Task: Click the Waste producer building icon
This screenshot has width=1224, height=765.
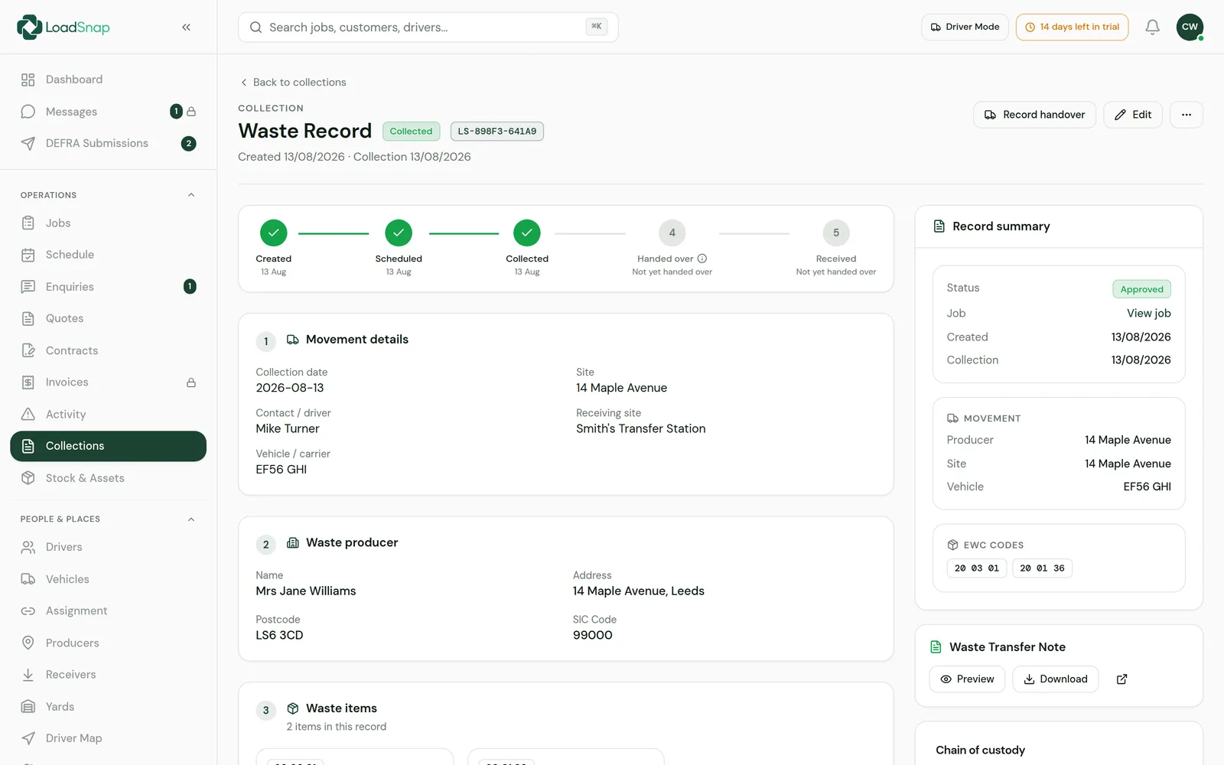Action: click(x=293, y=542)
